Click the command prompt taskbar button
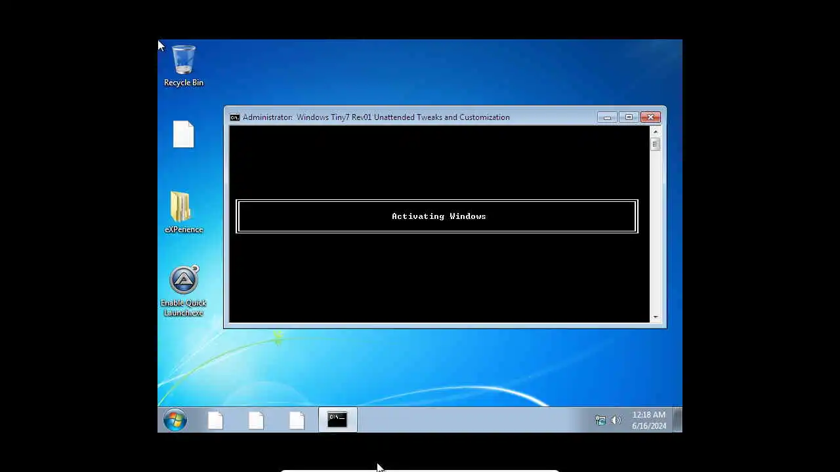This screenshot has height=472, width=840. 337,420
